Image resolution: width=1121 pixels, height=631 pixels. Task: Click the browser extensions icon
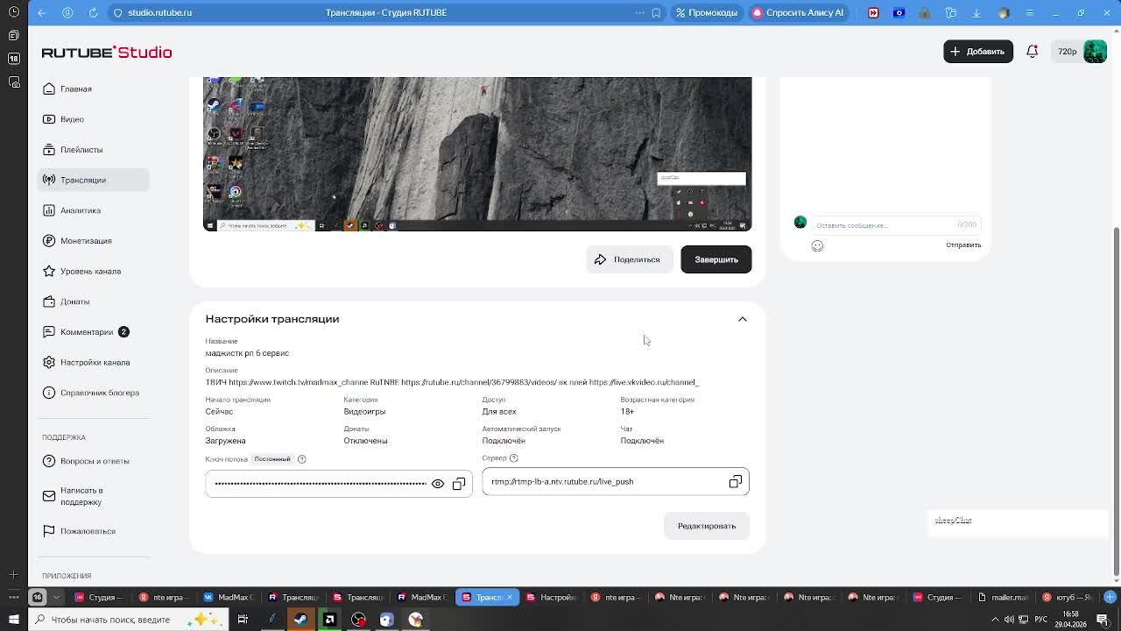[x=951, y=12]
